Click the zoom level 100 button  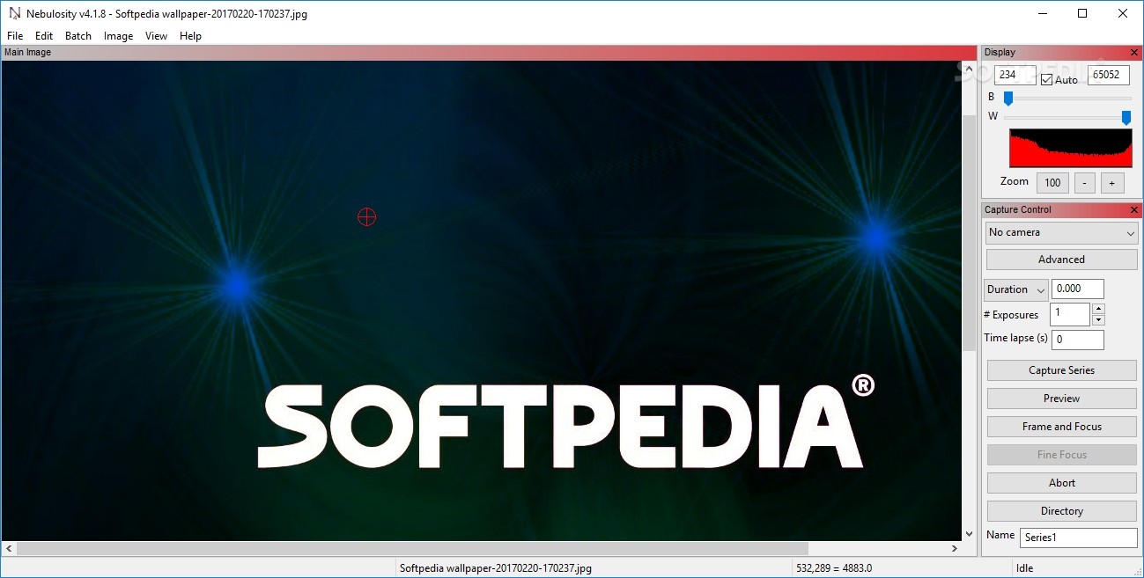click(x=1052, y=183)
